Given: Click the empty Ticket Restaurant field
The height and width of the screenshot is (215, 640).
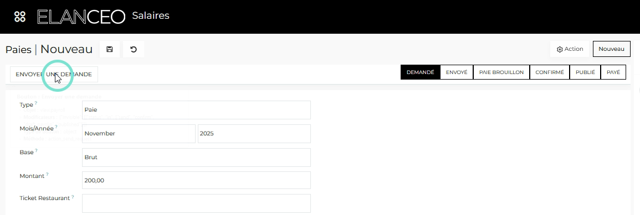Looking at the screenshot, I should tap(196, 203).
